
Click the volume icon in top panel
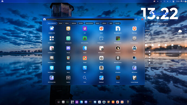tap(167, 1)
